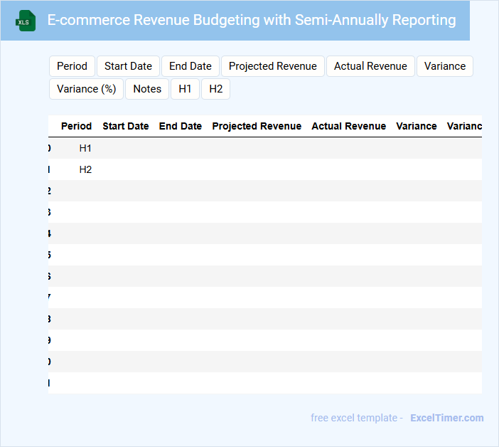This screenshot has width=499, height=447.
Task: Click the green XLS file icon
Action: [x=25, y=21]
